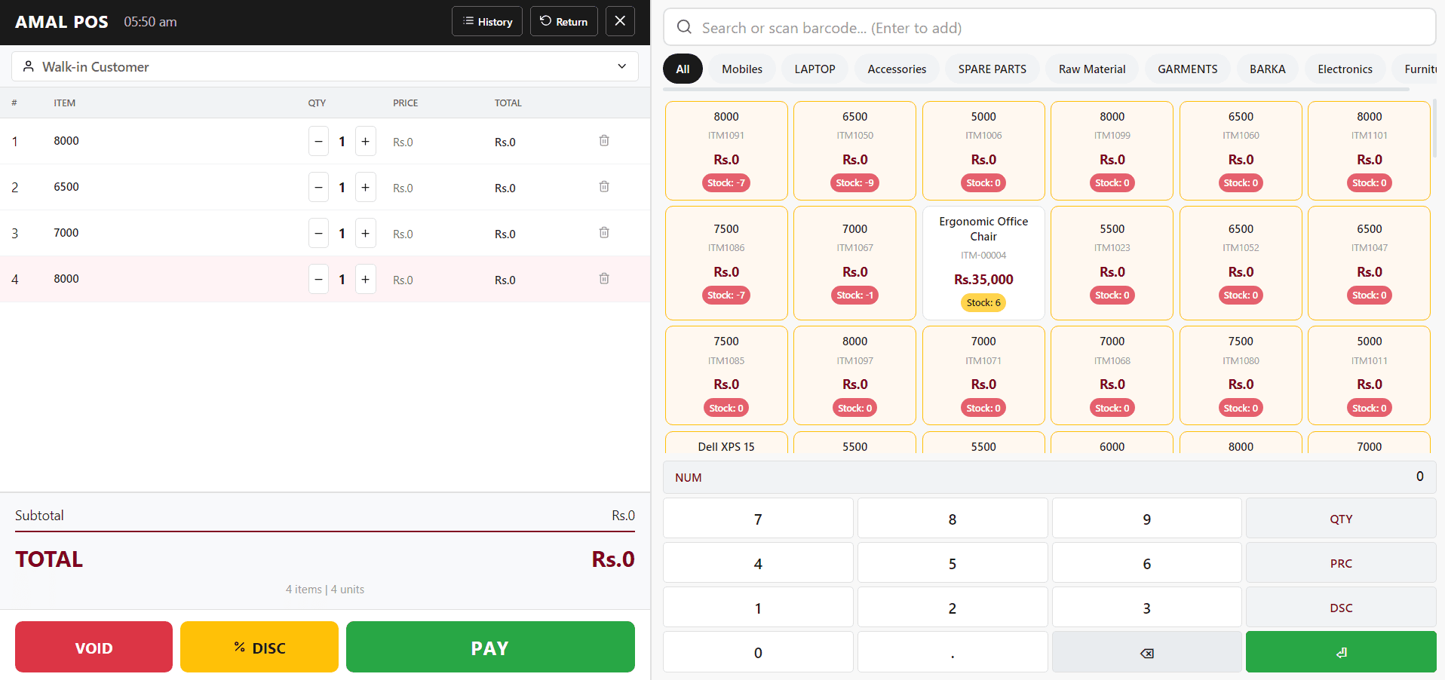Add product ITM1086 to cart
Viewport: 1445px width, 680px height.
726,263
